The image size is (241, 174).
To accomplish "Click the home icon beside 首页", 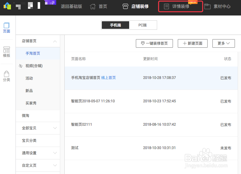I will 93,6.
